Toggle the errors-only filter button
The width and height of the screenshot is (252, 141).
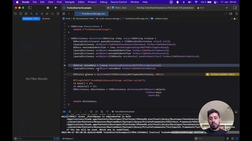coord(58,139)
